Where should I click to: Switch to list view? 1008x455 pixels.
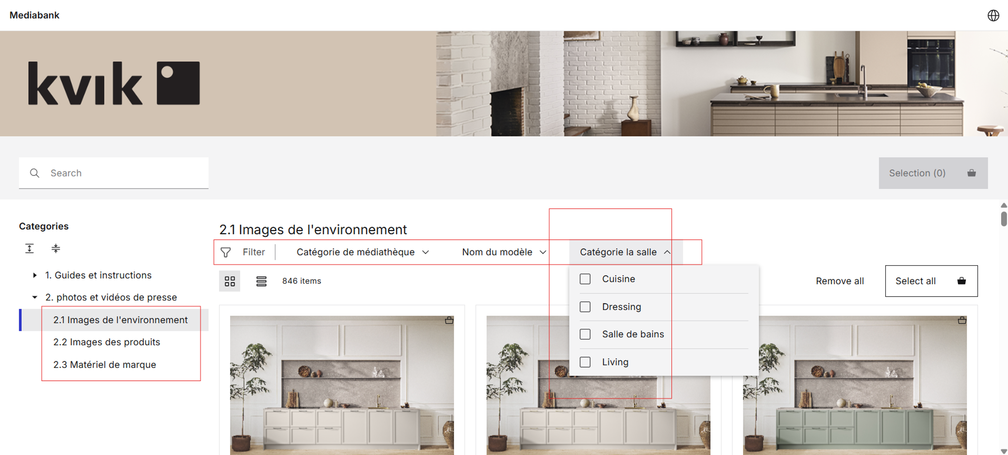click(x=261, y=281)
